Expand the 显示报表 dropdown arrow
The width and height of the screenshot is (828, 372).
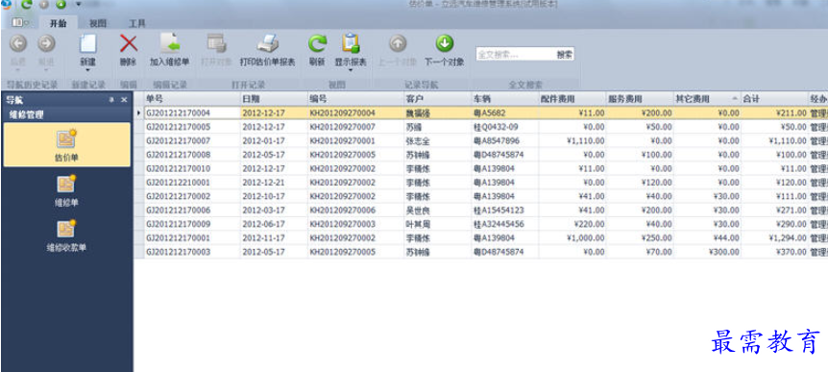click(351, 70)
